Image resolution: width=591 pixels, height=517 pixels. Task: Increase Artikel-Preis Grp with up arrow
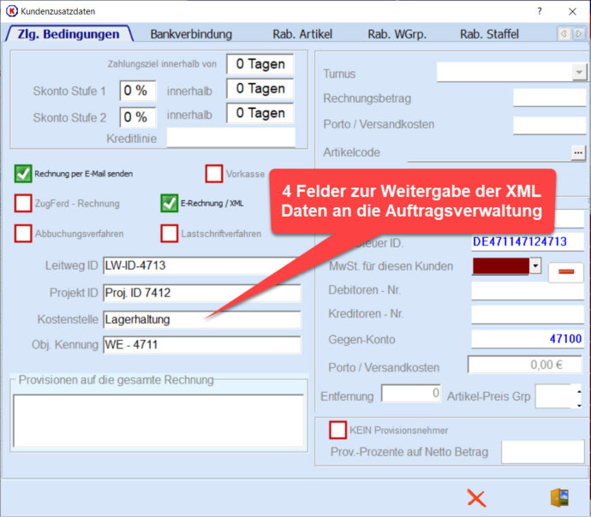[578, 389]
